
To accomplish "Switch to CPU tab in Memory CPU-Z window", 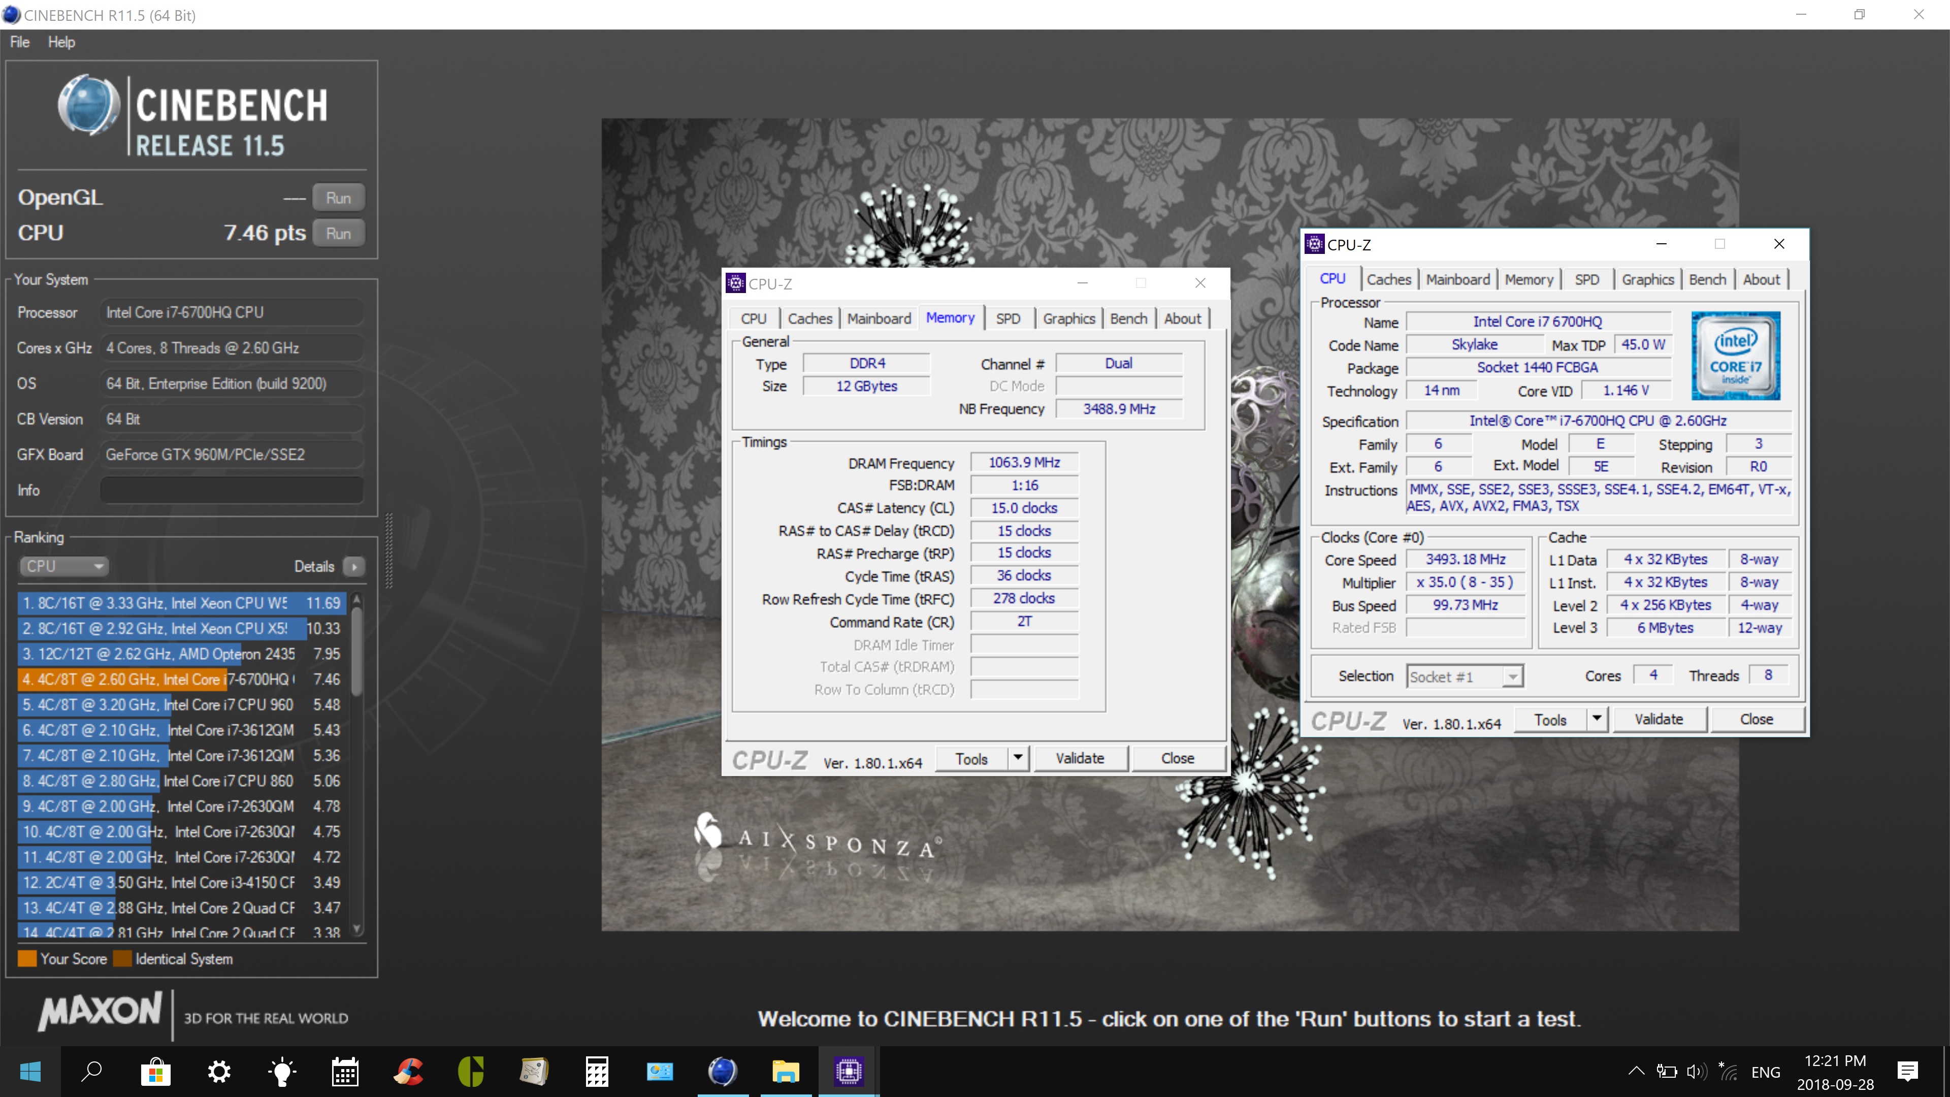I will point(753,319).
